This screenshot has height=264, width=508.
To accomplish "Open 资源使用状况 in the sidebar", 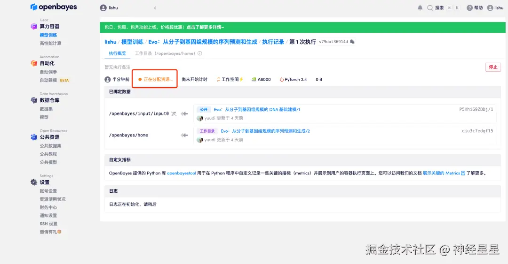I will point(53,199).
